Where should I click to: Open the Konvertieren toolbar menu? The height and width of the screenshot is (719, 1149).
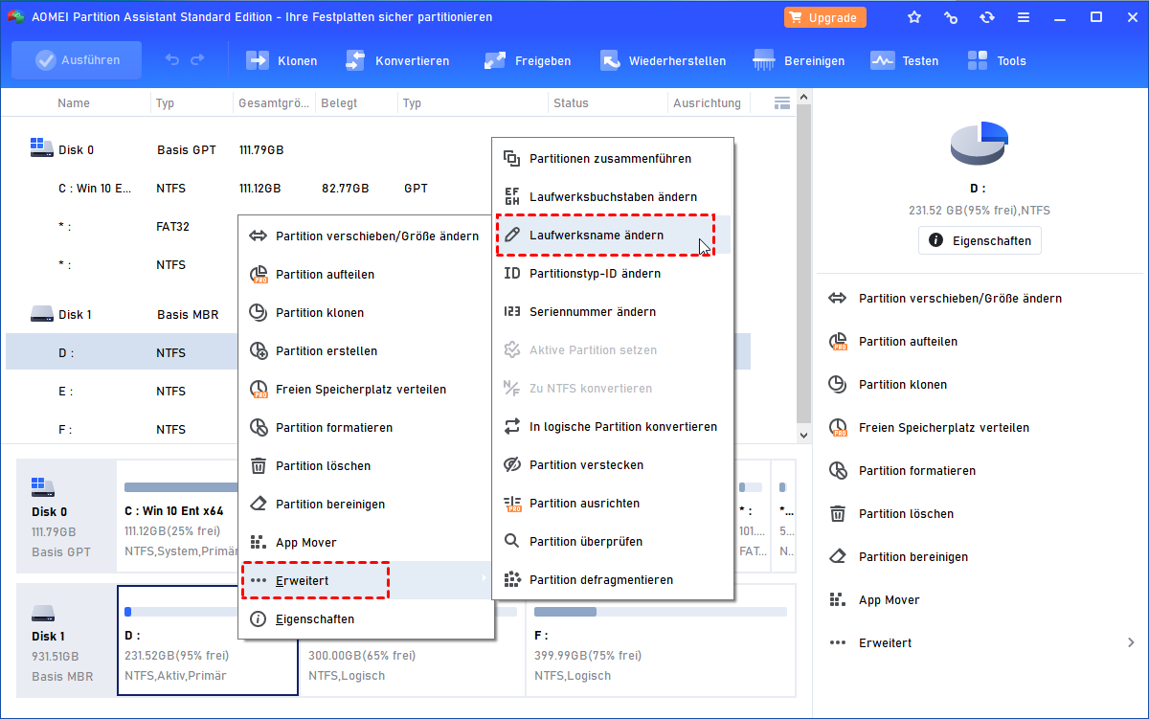point(396,60)
